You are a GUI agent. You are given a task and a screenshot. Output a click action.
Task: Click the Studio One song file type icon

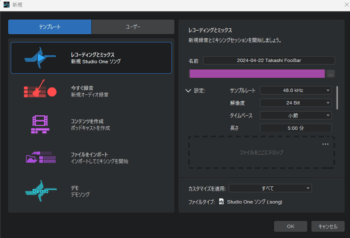221,202
